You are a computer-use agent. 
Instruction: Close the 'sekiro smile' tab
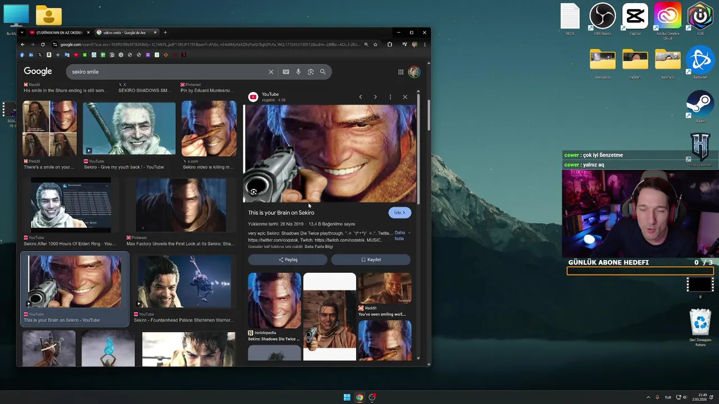click(x=155, y=33)
